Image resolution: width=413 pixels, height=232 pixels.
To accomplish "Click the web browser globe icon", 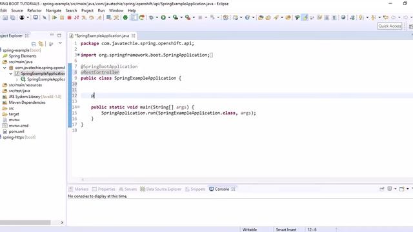I will pos(343,17).
